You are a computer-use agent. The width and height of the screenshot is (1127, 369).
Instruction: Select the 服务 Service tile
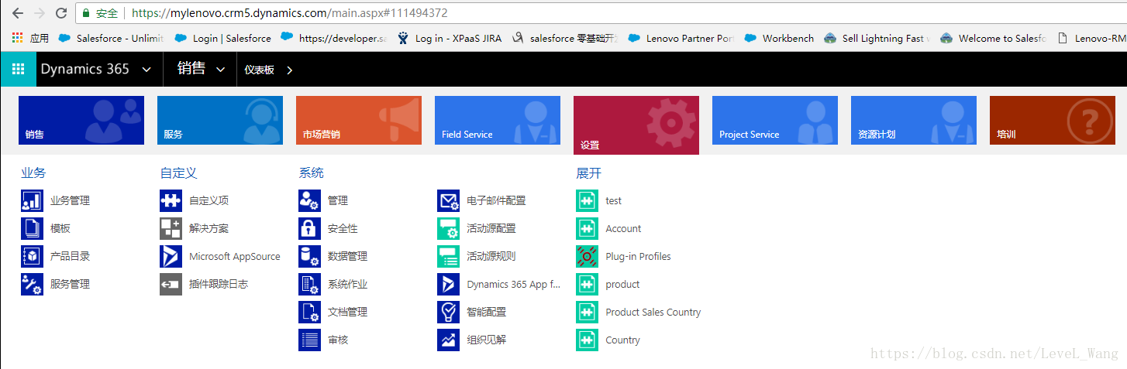coord(220,120)
